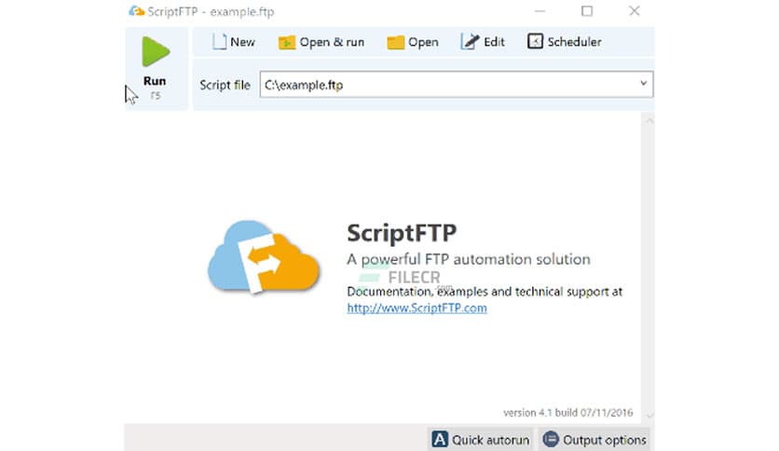Click the ScriptFTP cloud logo
The height and width of the screenshot is (451, 779).
(x=264, y=257)
